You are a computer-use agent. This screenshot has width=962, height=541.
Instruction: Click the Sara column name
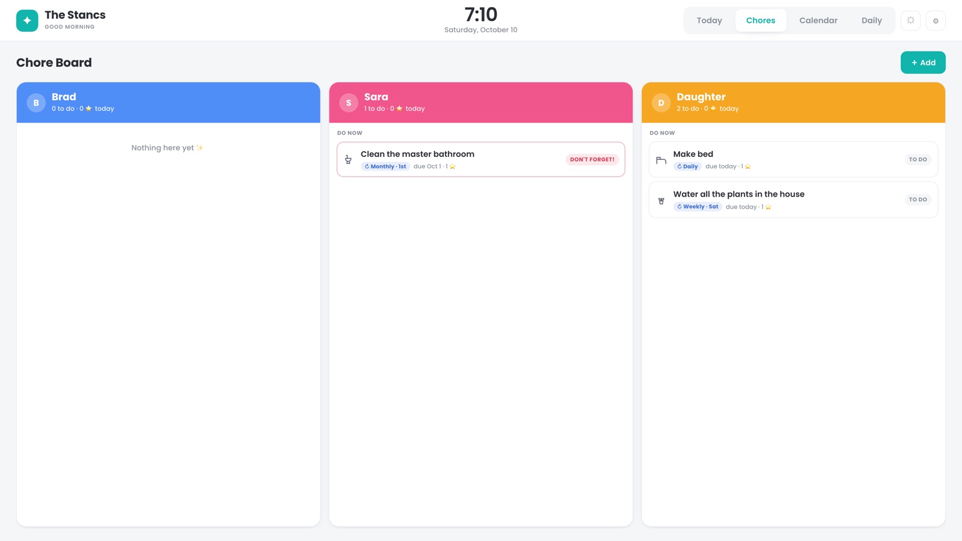click(x=376, y=97)
